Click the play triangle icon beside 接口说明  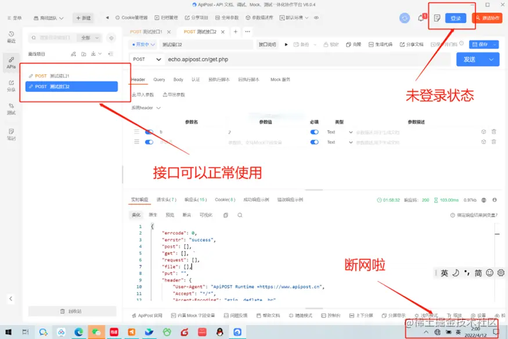coord(286,44)
